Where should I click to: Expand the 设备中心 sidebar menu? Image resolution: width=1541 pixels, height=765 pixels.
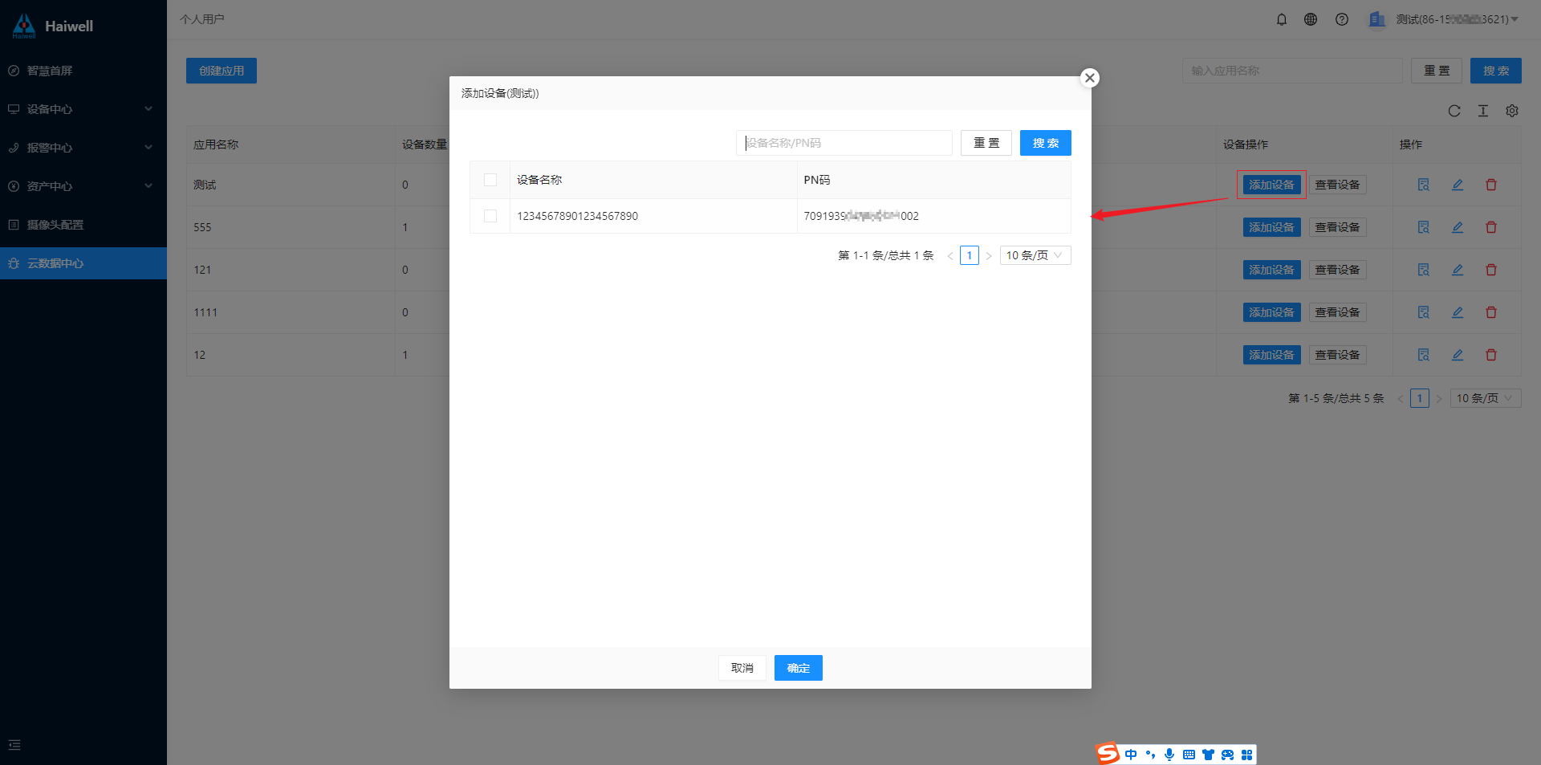click(83, 109)
